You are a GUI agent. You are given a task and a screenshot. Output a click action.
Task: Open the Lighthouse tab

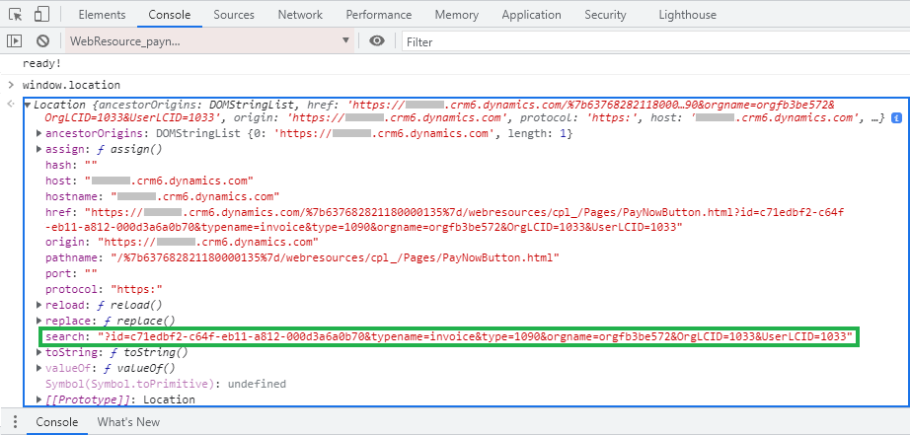688,15
